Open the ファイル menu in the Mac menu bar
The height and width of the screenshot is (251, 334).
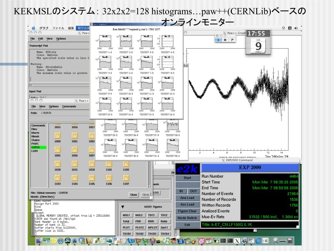[x=58, y=28]
